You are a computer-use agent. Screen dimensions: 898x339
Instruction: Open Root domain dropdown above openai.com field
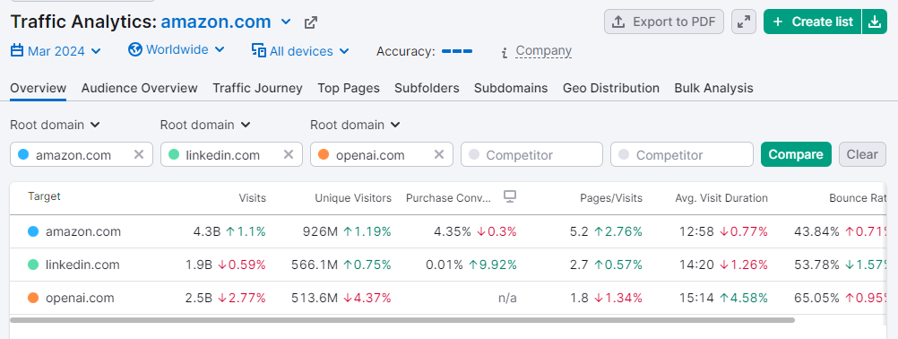(355, 125)
